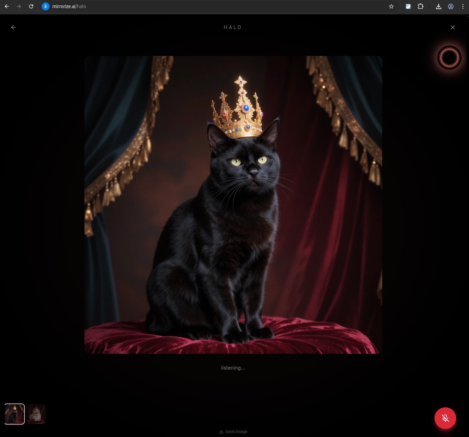Open the Chrome three-dot menu
Viewport: 469px width, 437px height.
pos(463,6)
